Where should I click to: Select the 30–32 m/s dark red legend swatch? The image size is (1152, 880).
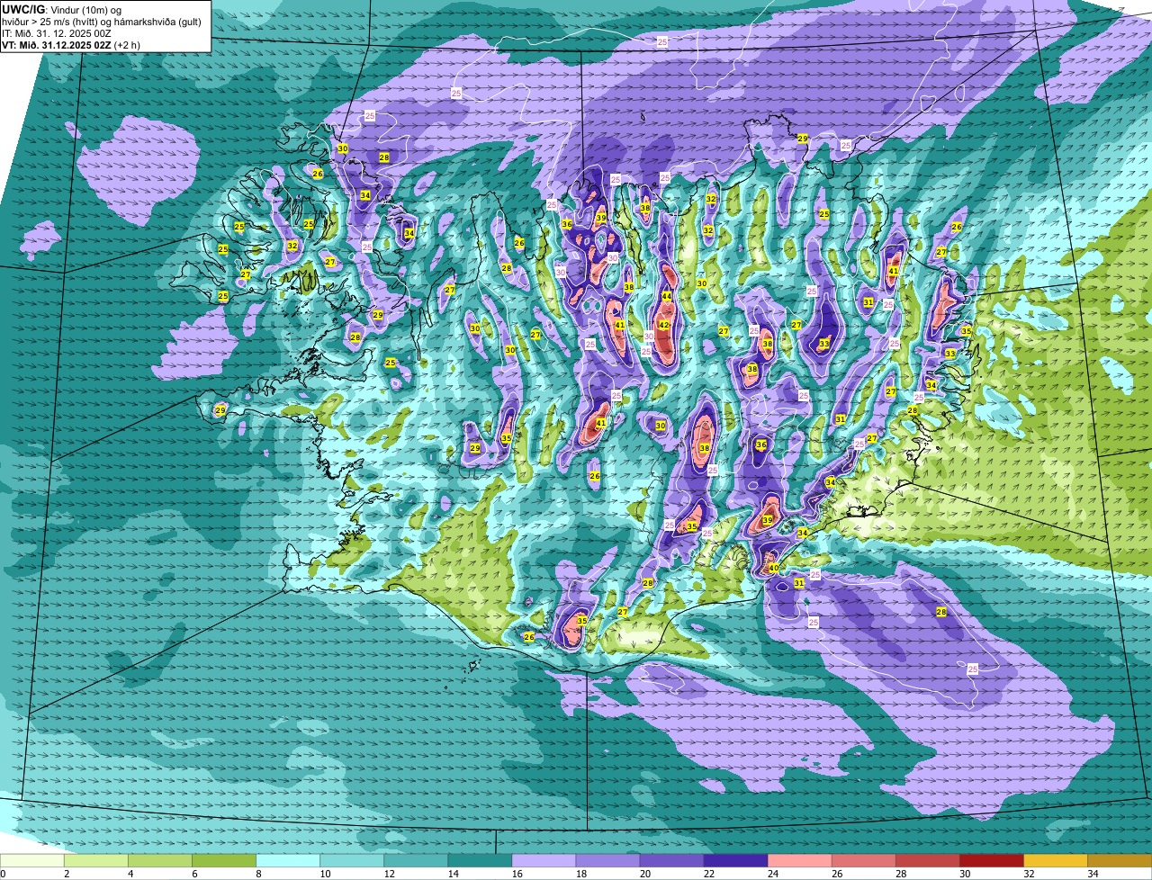tap(991, 861)
